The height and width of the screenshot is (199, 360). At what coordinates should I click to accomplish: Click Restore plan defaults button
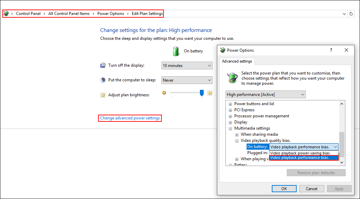pos(316,173)
